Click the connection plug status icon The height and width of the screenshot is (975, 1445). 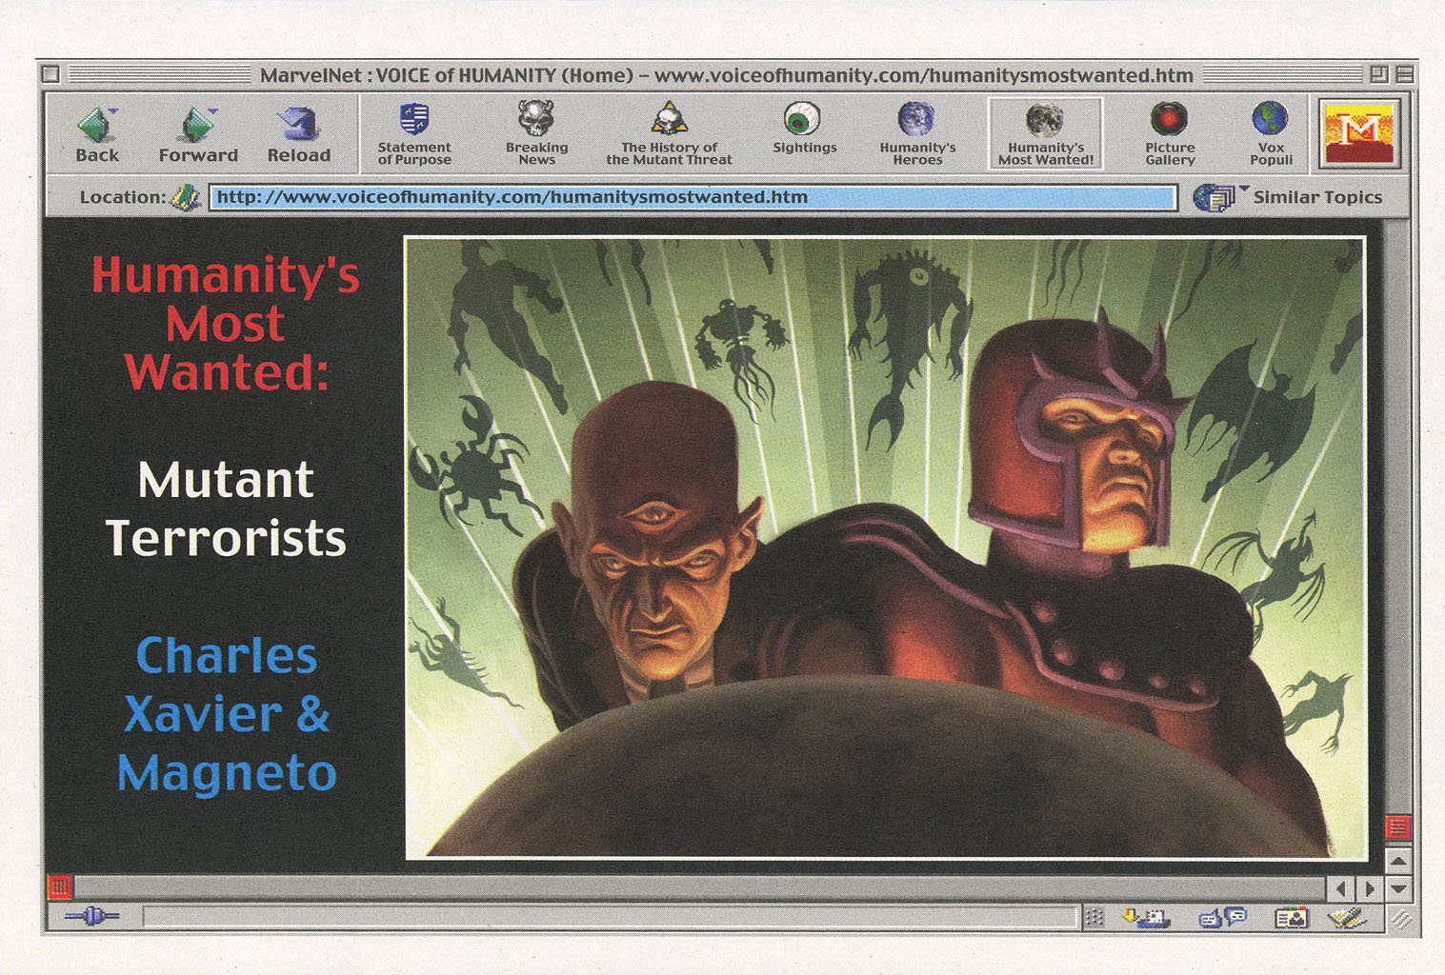pyautogui.click(x=91, y=917)
